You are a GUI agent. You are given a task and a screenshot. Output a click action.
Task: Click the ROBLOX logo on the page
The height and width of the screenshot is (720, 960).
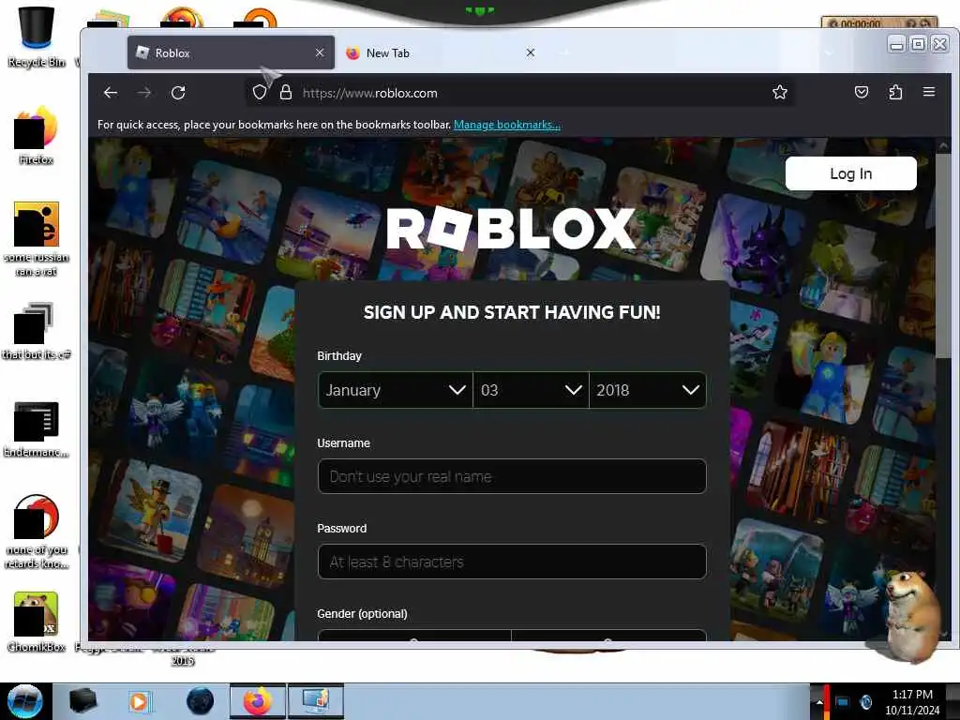click(x=512, y=229)
